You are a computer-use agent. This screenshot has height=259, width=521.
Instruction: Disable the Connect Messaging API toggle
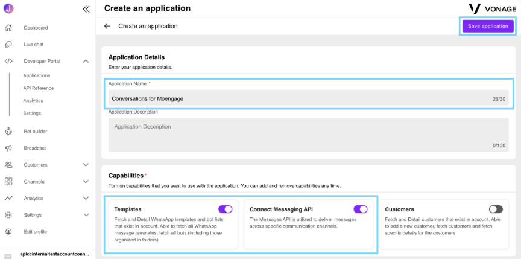click(x=361, y=209)
